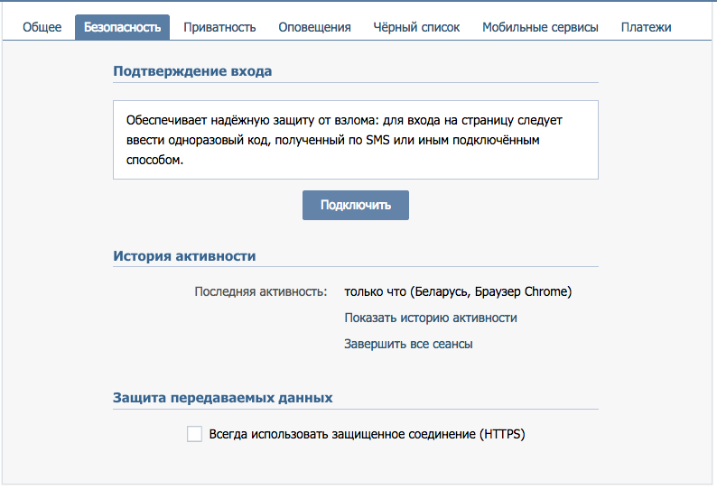Image resolution: width=717 pixels, height=489 pixels.
Task: Switch to Мобильные сервисы tab
Action: pos(540,27)
